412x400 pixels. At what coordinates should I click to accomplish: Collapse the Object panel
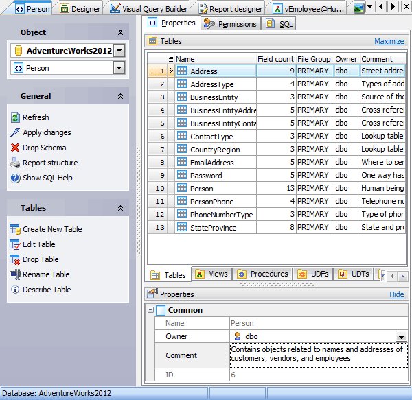click(120, 32)
